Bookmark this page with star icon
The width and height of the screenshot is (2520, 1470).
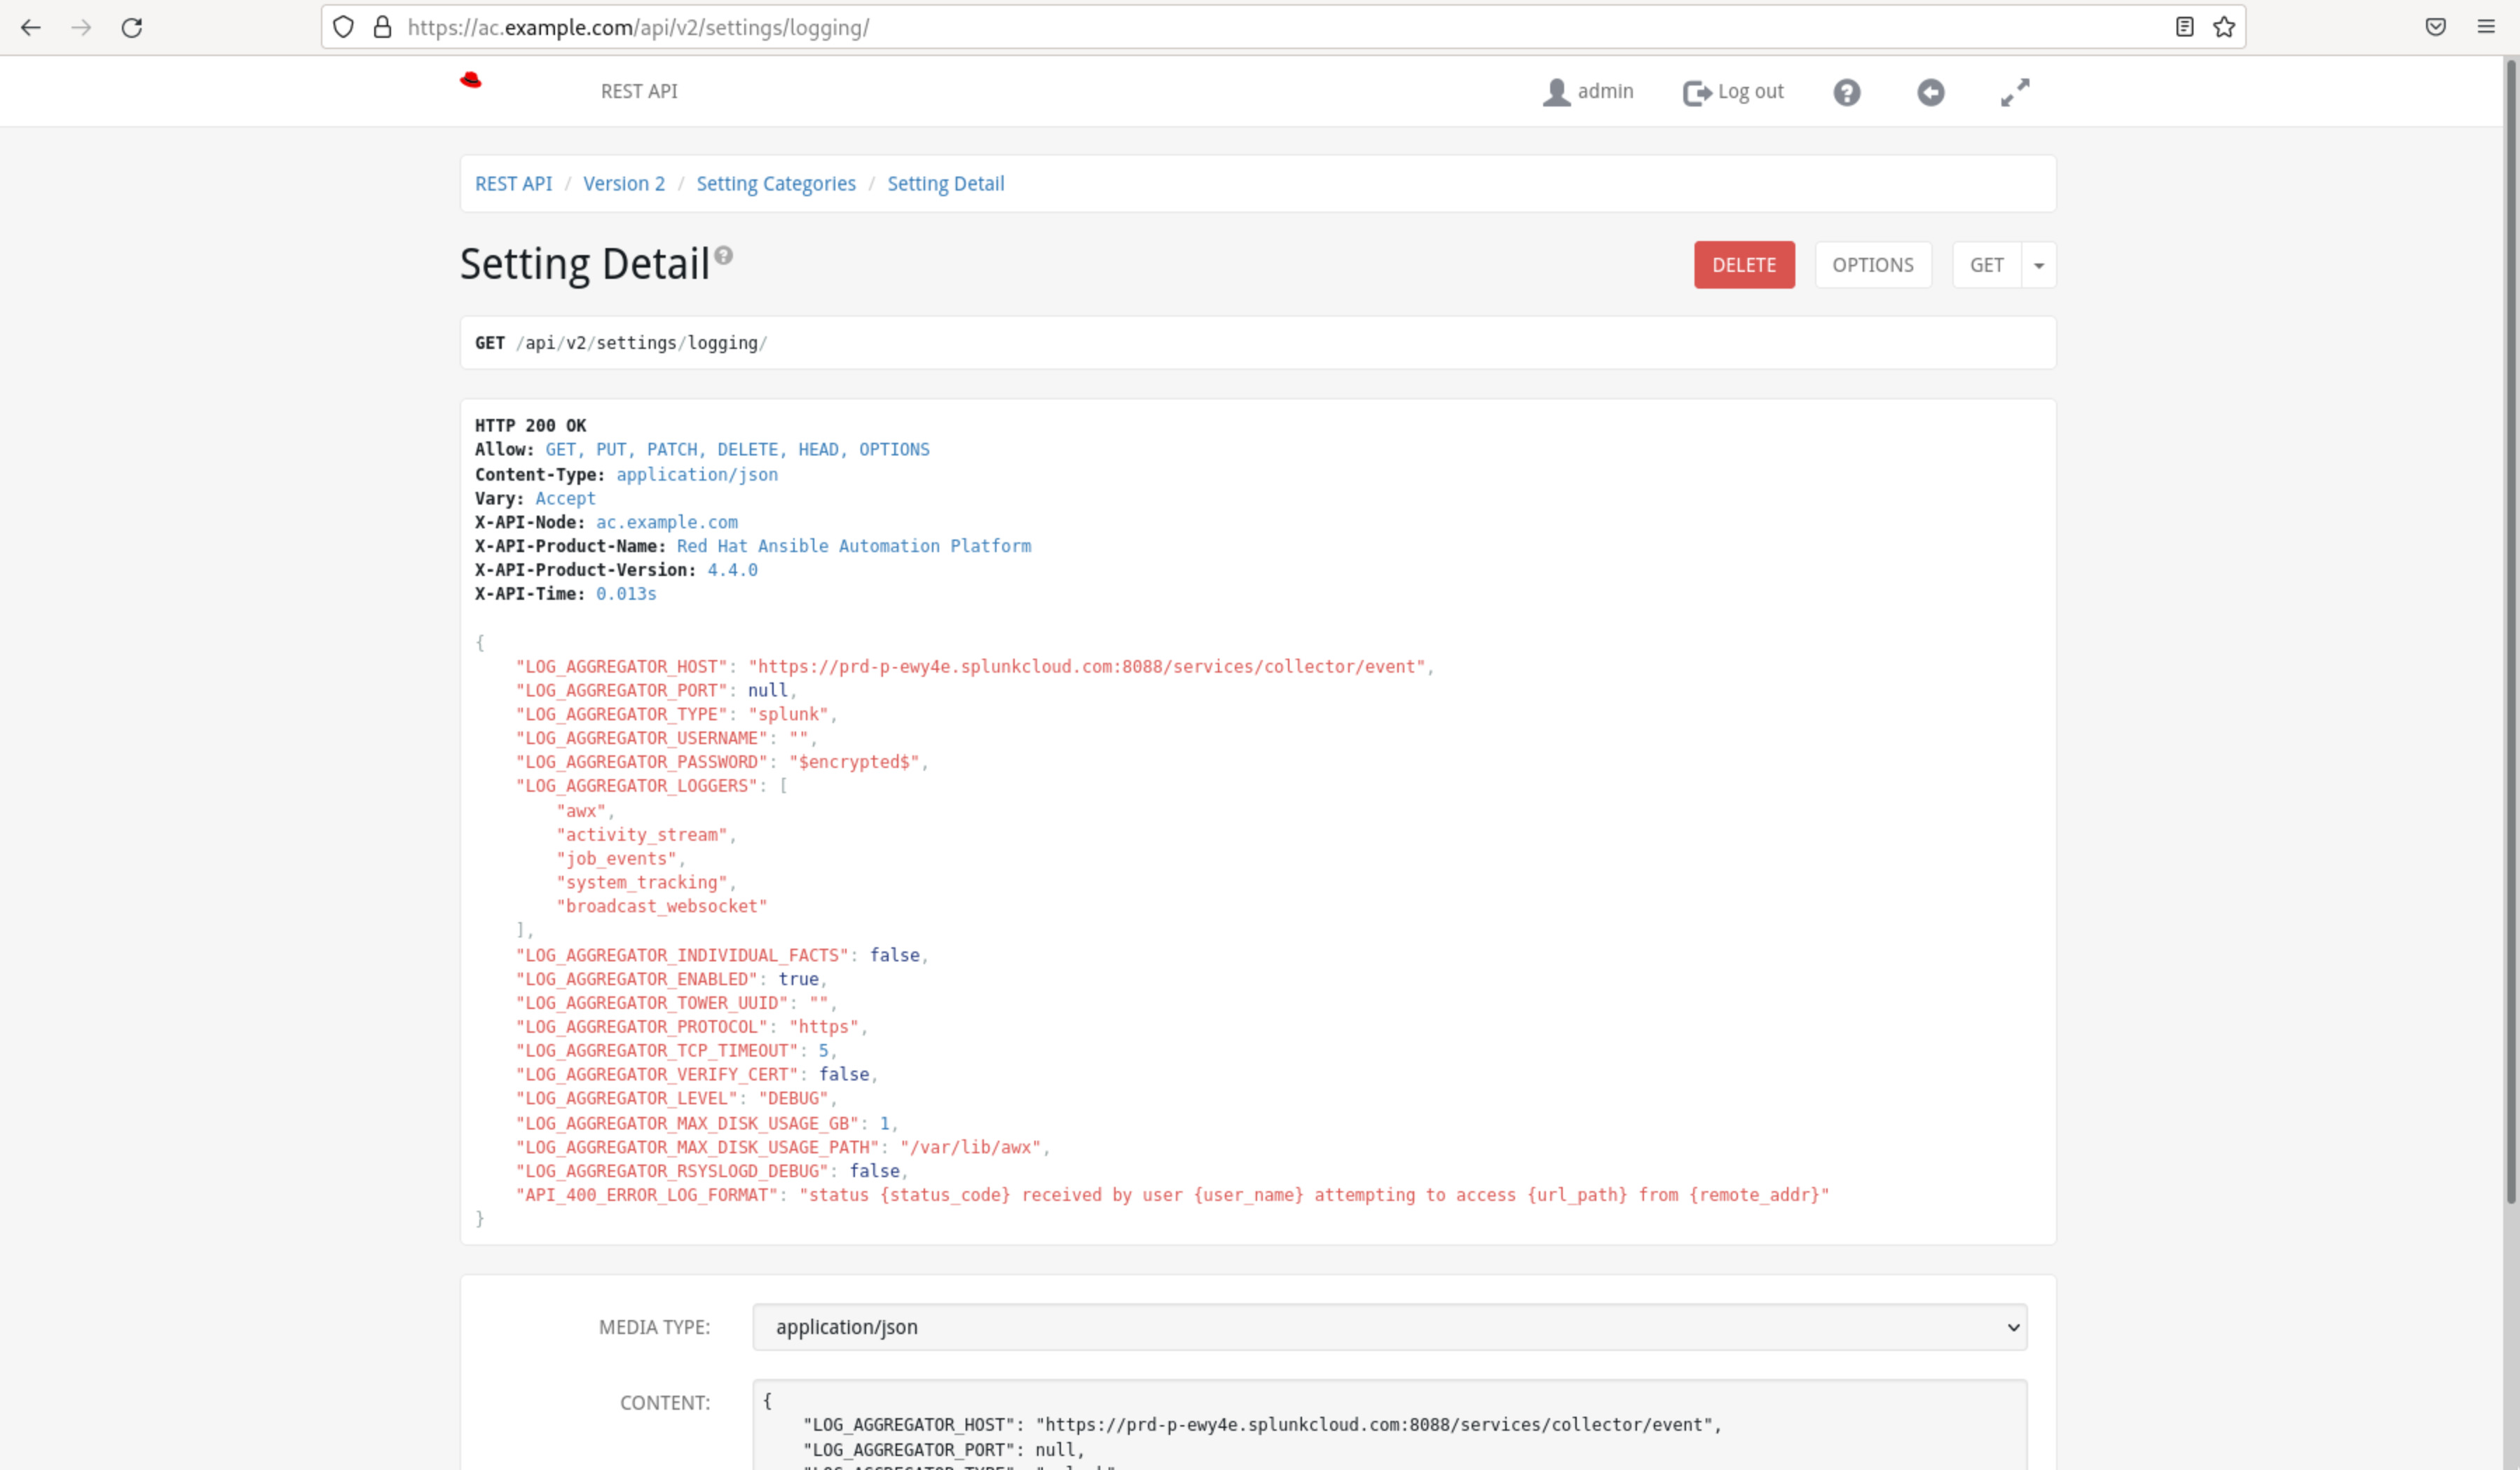click(x=2224, y=27)
